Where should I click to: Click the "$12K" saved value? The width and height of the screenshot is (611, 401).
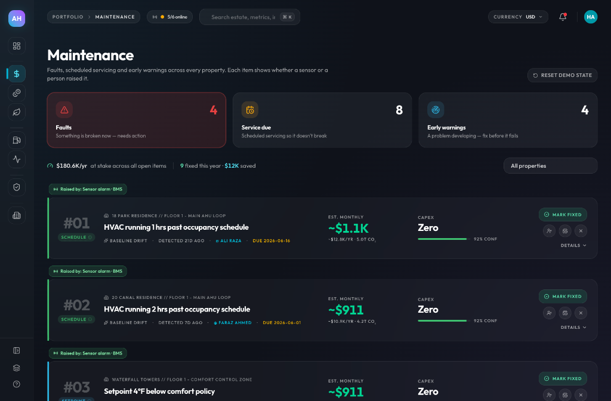point(232,166)
